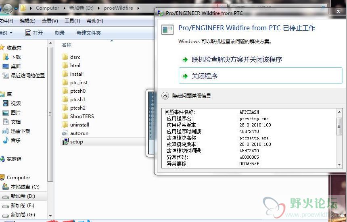Viewport: 347px width, 222px height.
Task: Click the 000dd5df offset value
Action: [249, 164]
